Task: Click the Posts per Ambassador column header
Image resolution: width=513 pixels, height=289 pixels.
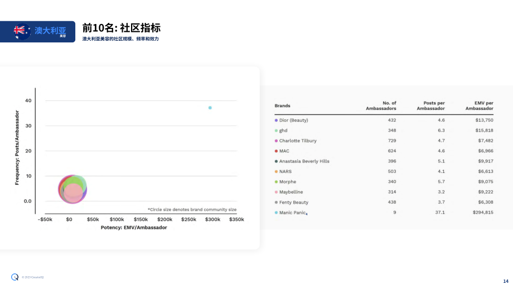Action: 430,105
